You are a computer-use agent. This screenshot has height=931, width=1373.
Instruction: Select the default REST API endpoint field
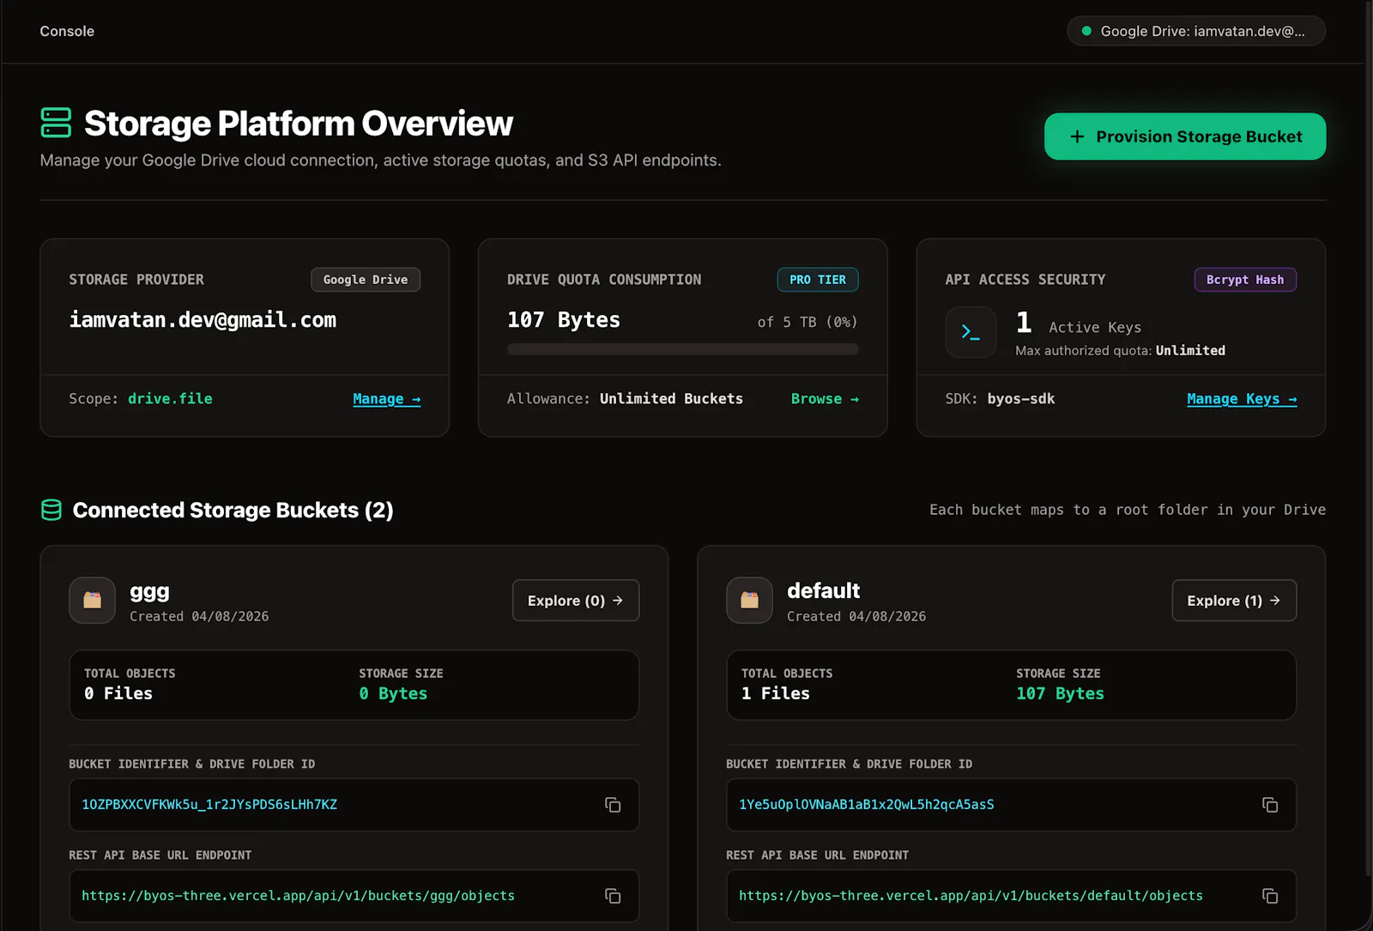coord(1012,896)
